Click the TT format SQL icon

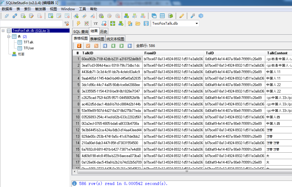[x=96, y=23]
